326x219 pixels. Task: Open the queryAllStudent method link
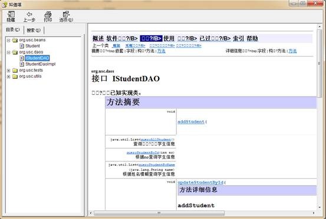pos(156,140)
